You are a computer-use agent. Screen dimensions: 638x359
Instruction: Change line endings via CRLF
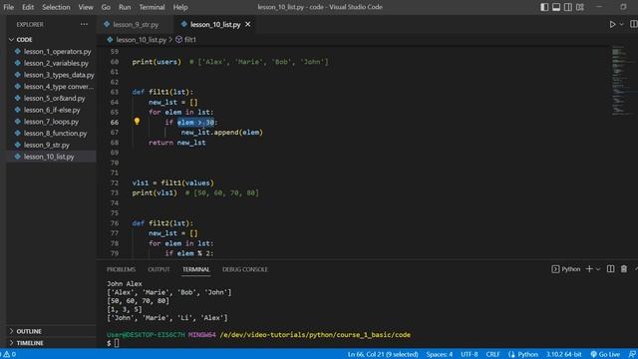pos(492,354)
